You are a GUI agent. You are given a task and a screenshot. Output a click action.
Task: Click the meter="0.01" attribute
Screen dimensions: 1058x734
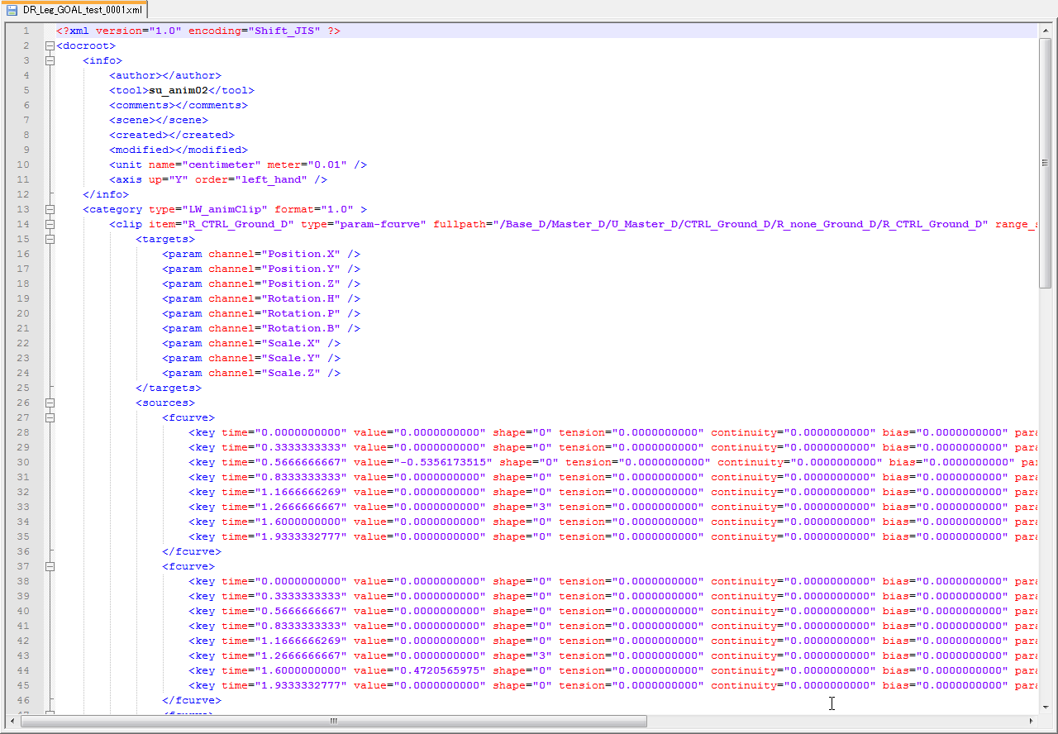pos(307,164)
